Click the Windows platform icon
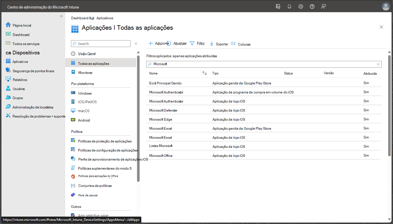This screenshot has height=224, width=393. click(73, 93)
